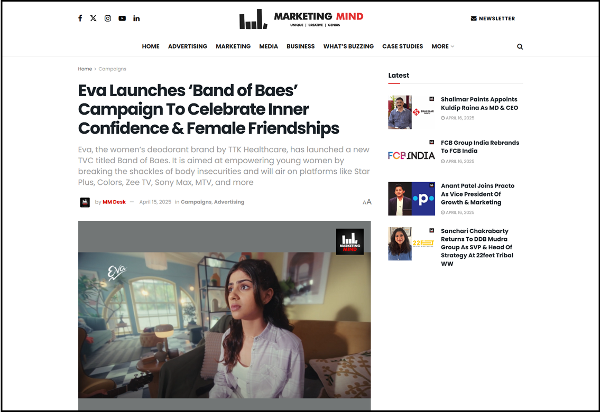Click the Advertising category link in byline
Image resolution: width=600 pixels, height=412 pixels.
tap(229, 202)
